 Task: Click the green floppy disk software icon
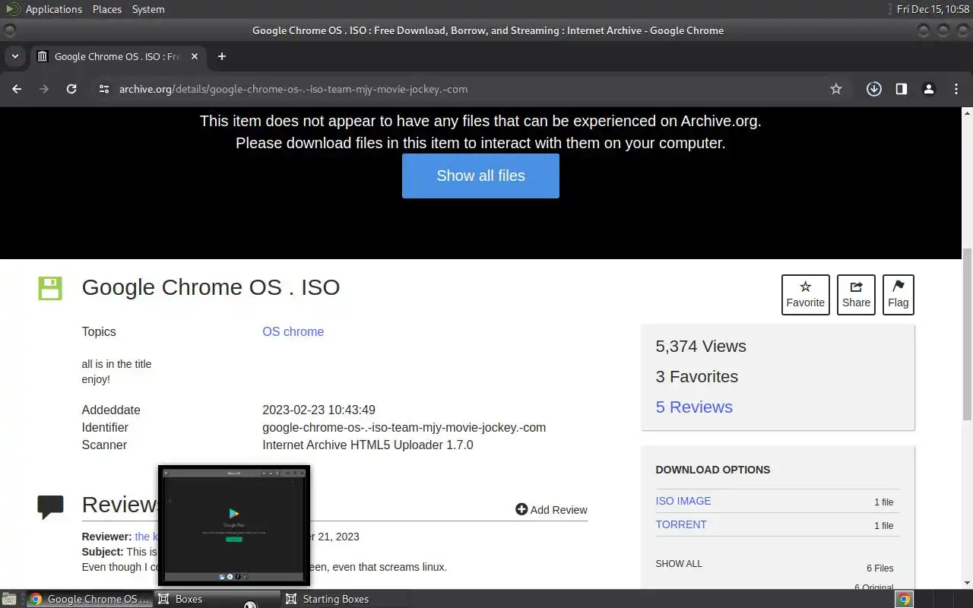[x=50, y=288]
